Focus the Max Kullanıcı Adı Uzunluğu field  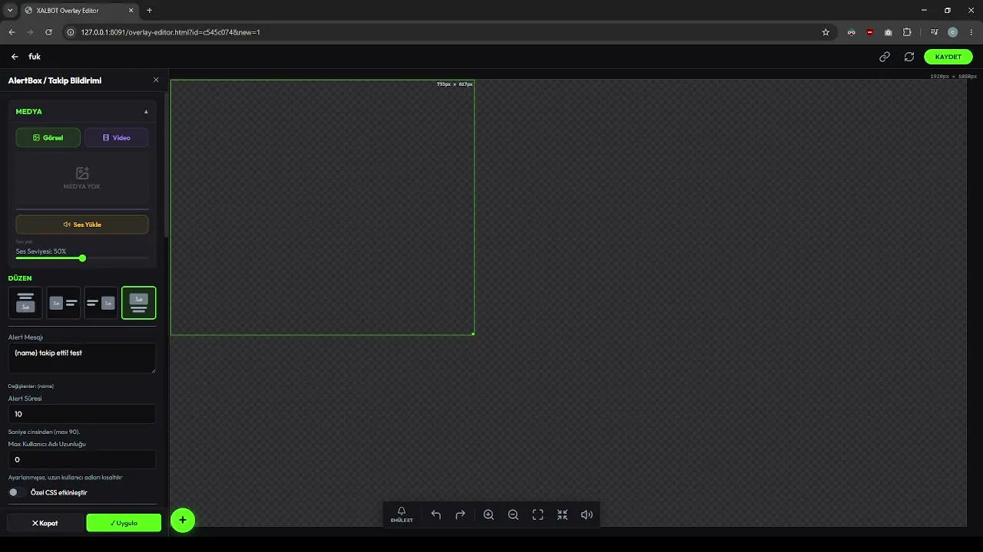pyautogui.click(x=82, y=460)
